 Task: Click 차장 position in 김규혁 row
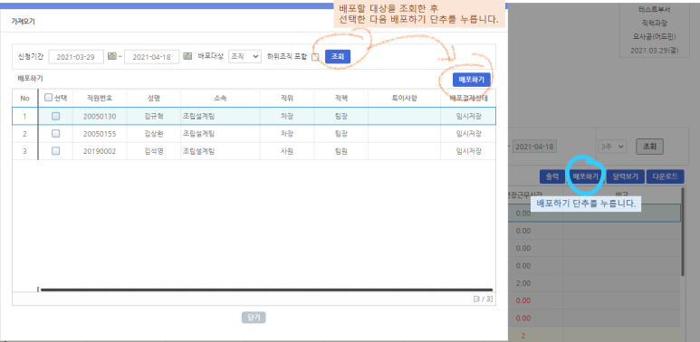point(287,117)
